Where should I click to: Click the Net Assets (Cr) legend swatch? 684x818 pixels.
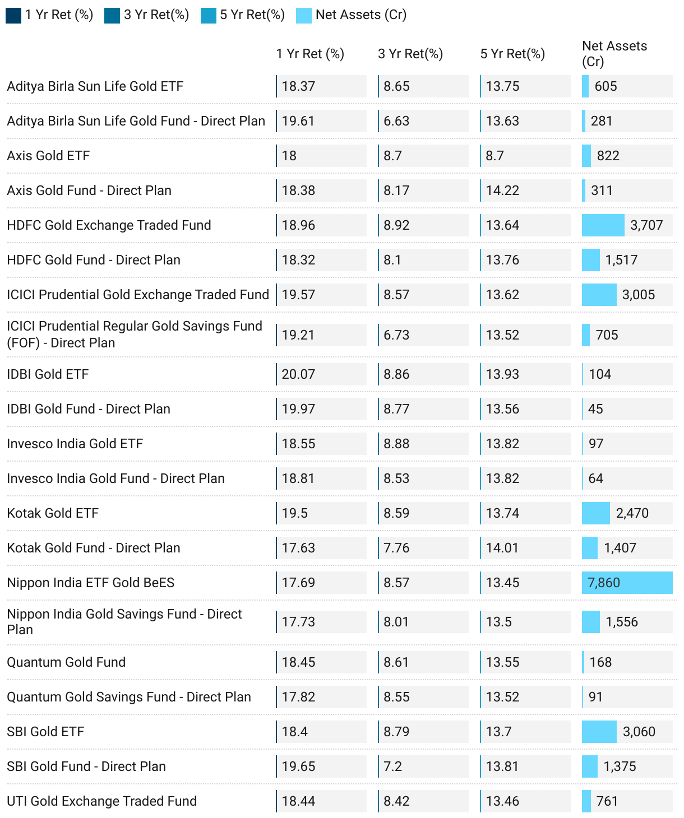[304, 15]
